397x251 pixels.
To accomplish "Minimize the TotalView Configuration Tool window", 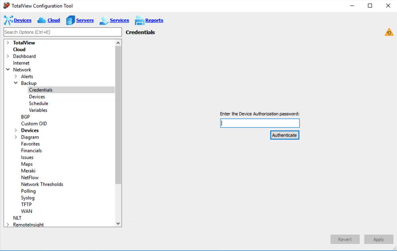I will coord(352,6).
